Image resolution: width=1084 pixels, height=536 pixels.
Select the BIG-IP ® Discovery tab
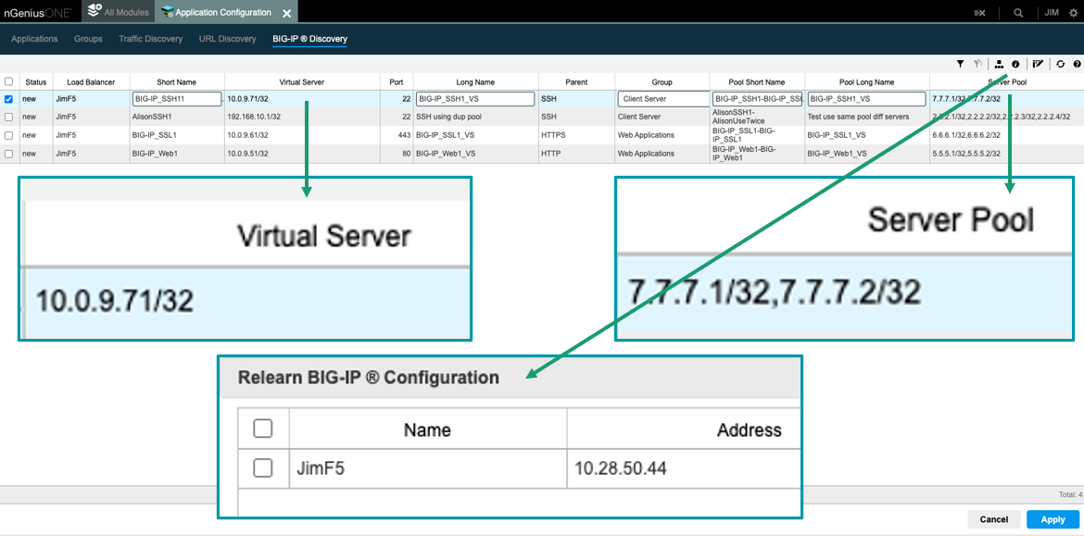point(309,39)
